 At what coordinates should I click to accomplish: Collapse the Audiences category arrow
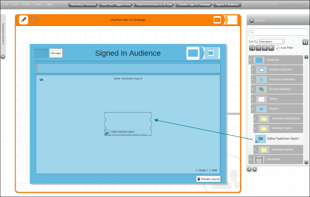point(250,60)
